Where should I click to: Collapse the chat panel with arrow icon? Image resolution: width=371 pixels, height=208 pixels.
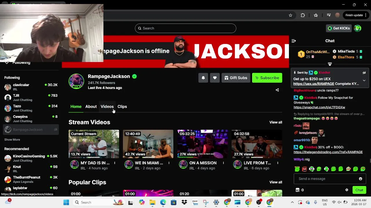coord(294,41)
